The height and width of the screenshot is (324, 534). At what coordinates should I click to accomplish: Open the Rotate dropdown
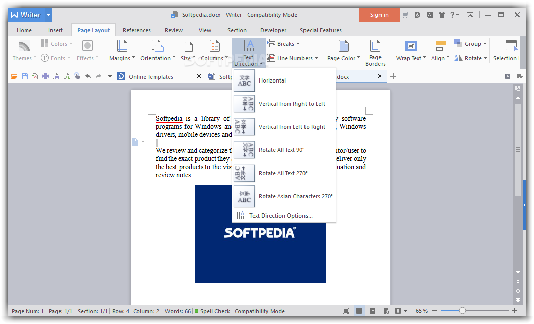coord(470,58)
